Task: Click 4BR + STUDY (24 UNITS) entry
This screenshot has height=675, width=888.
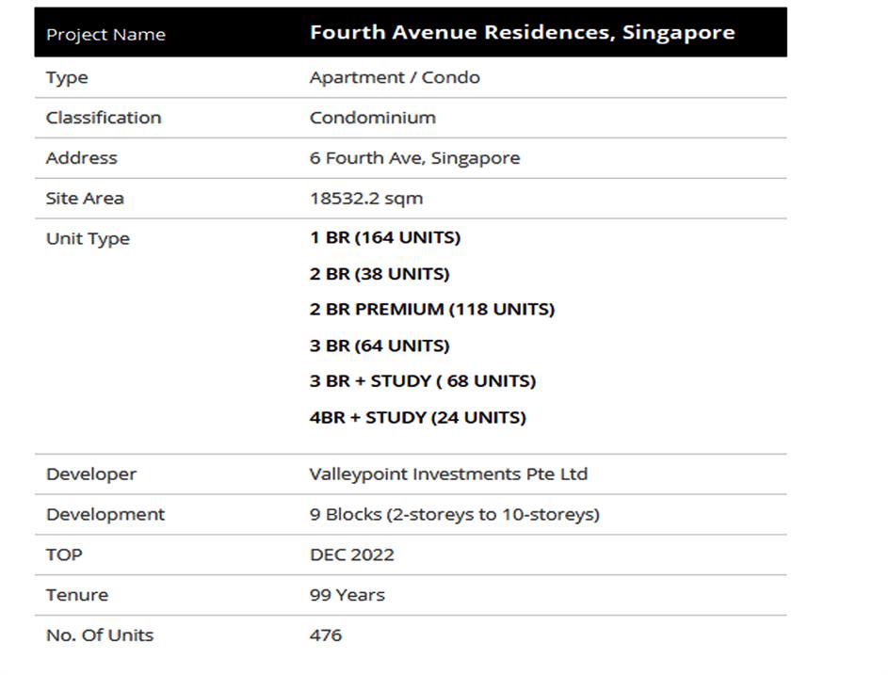Action: [417, 417]
